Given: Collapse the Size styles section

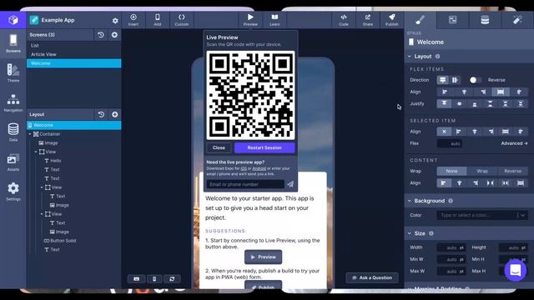Looking at the screenshot, I should [x=410, y=233].
